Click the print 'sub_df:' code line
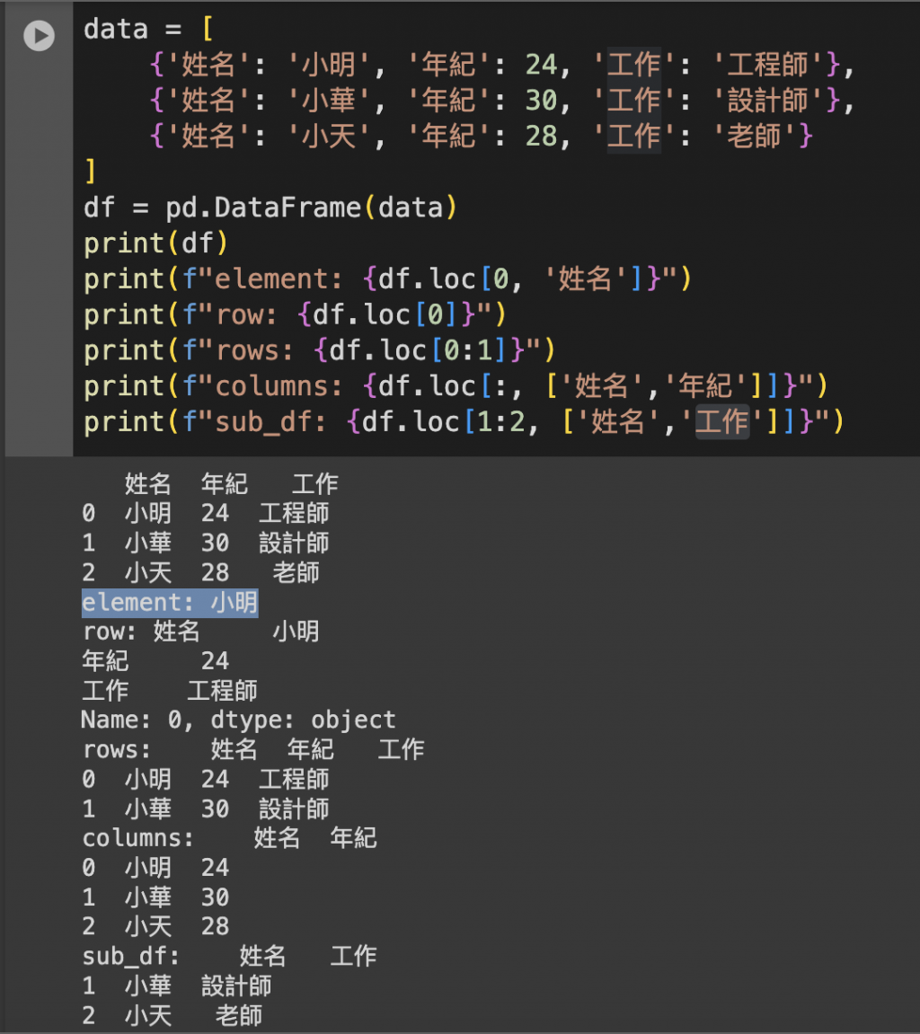920x1034 pixels. point(464,421)
